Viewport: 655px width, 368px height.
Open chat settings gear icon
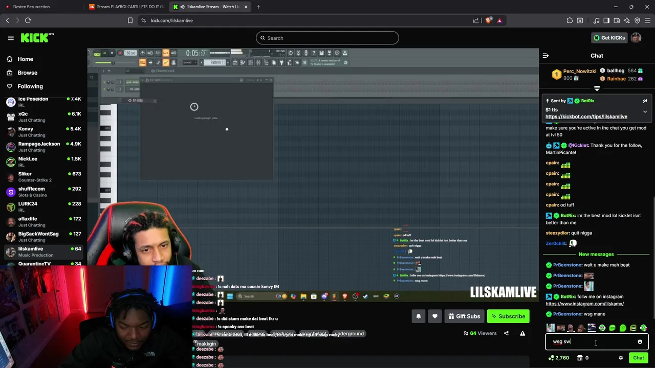pyautogui.click(x=621, y=358)
